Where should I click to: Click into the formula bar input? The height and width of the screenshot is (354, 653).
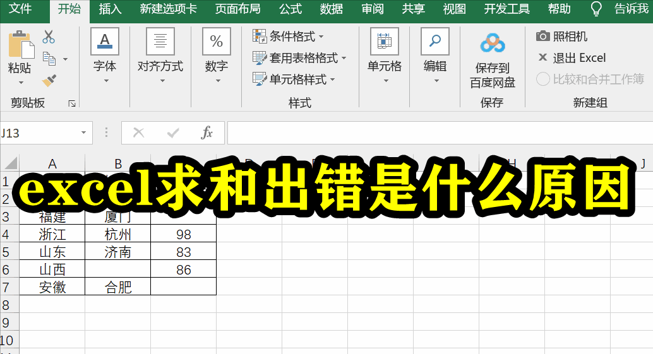440,133
